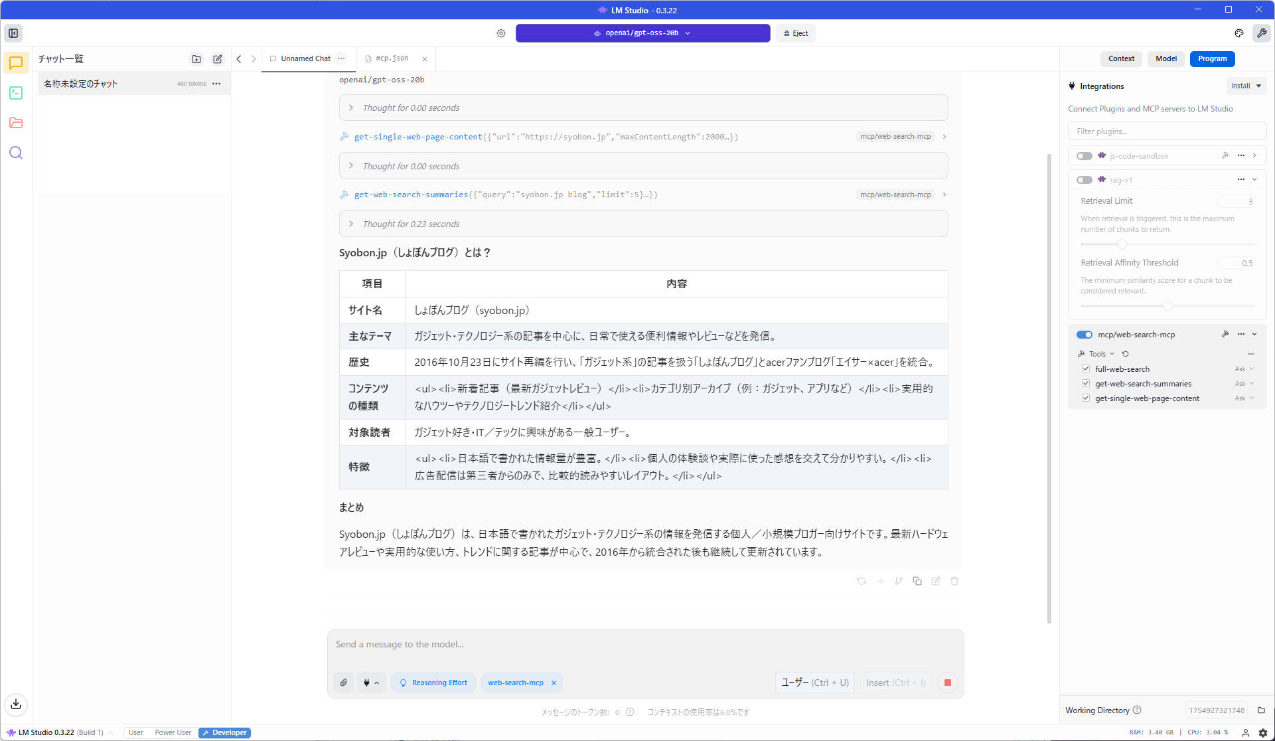Screen dimensions: 1275x741
Task: Click the ユーザー (Ctrl + U) button
Action: pyautogui.click(x=815, y=683)
